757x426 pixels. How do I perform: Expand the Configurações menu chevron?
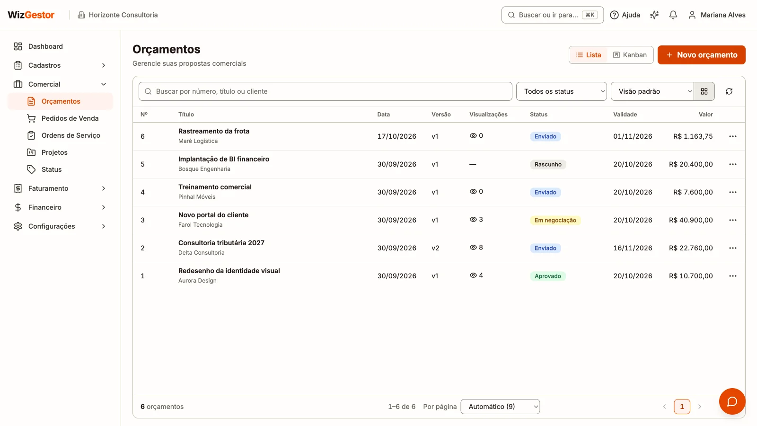(x=104, y=226)
